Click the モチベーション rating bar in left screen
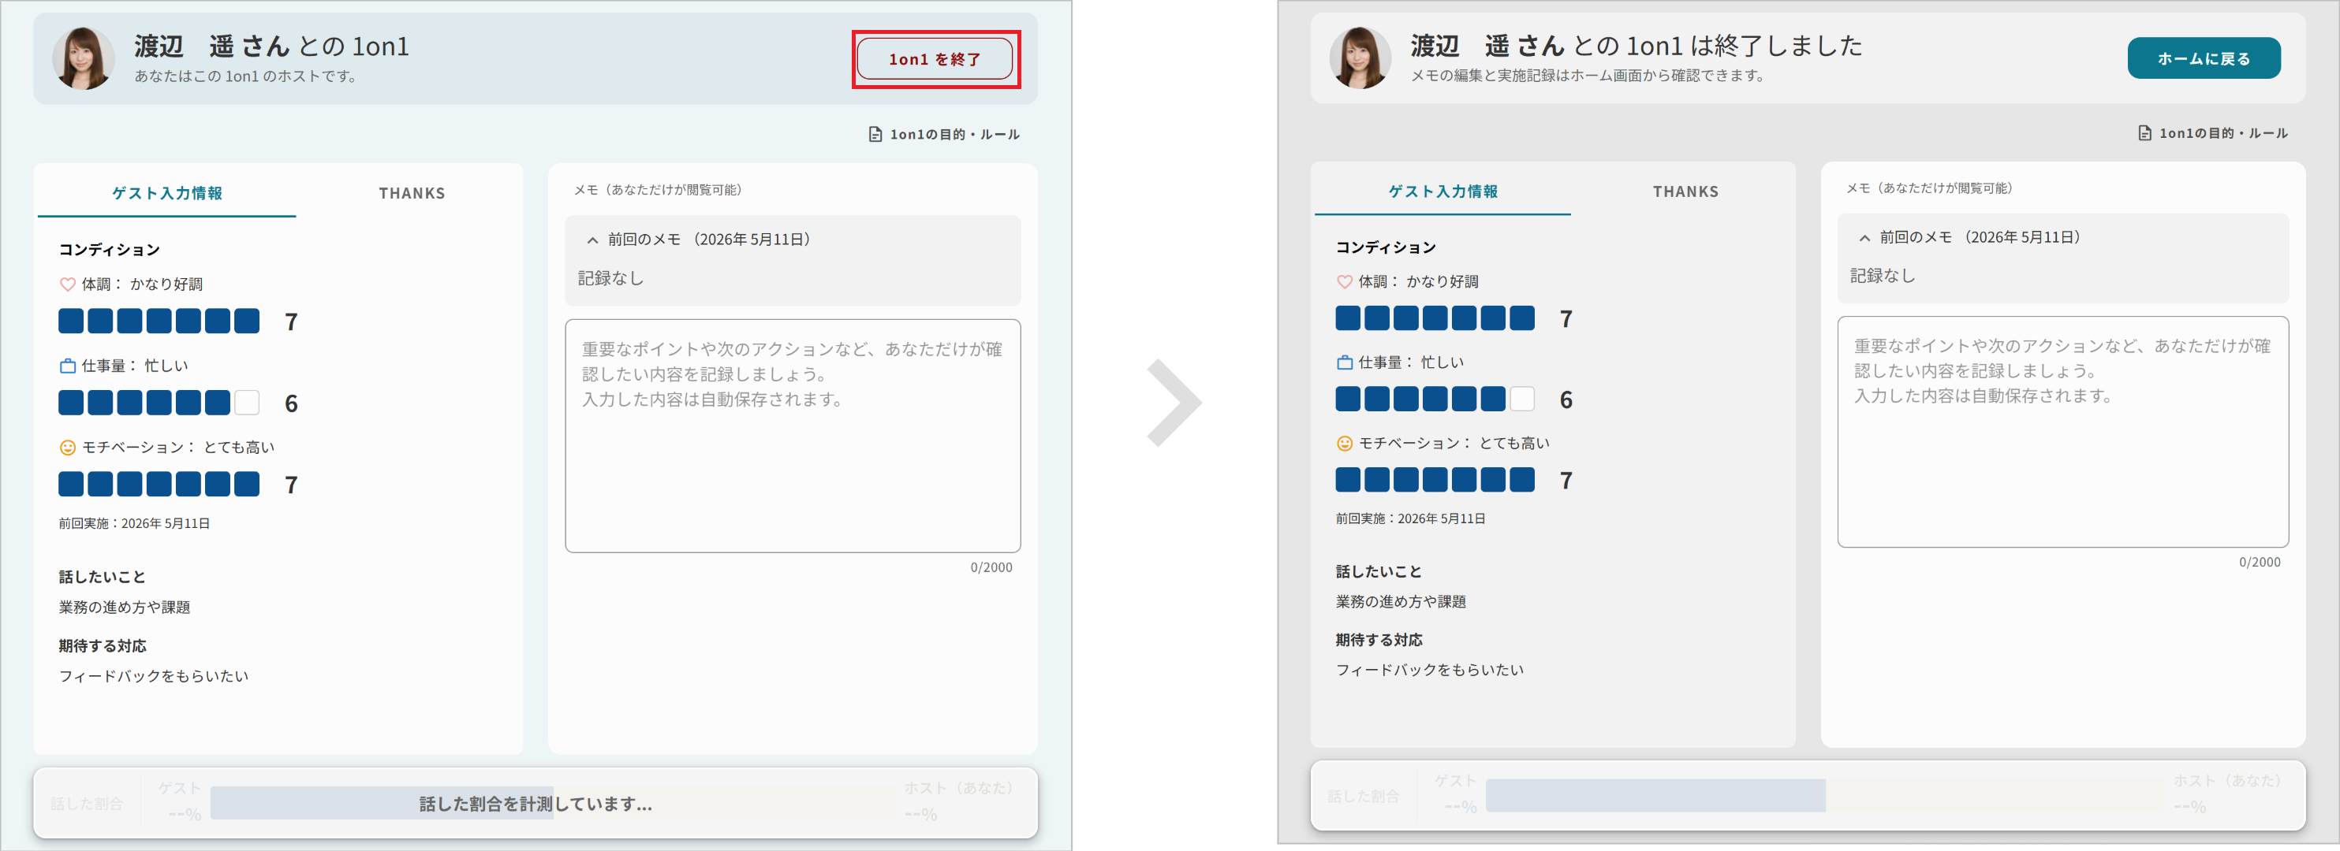This screenshot has height=851, width=2340. point(159,485)
